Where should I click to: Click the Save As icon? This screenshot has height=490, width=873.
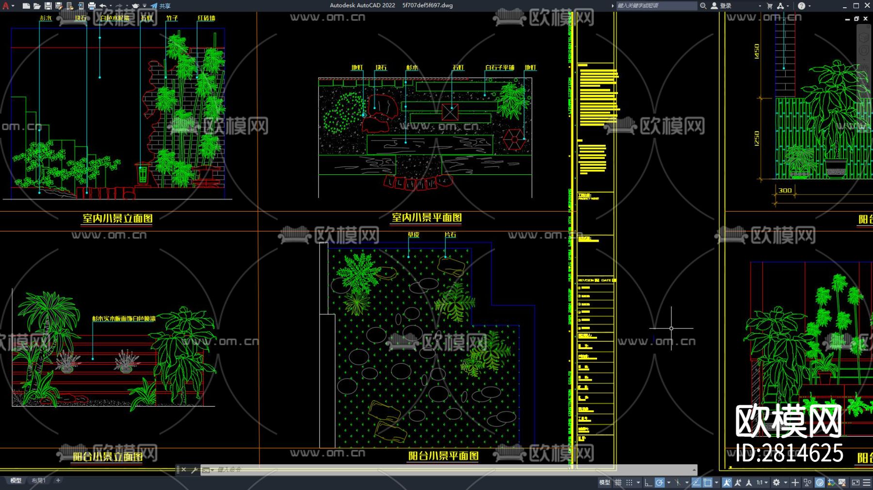pyautogui.click(x=59, y=6)
